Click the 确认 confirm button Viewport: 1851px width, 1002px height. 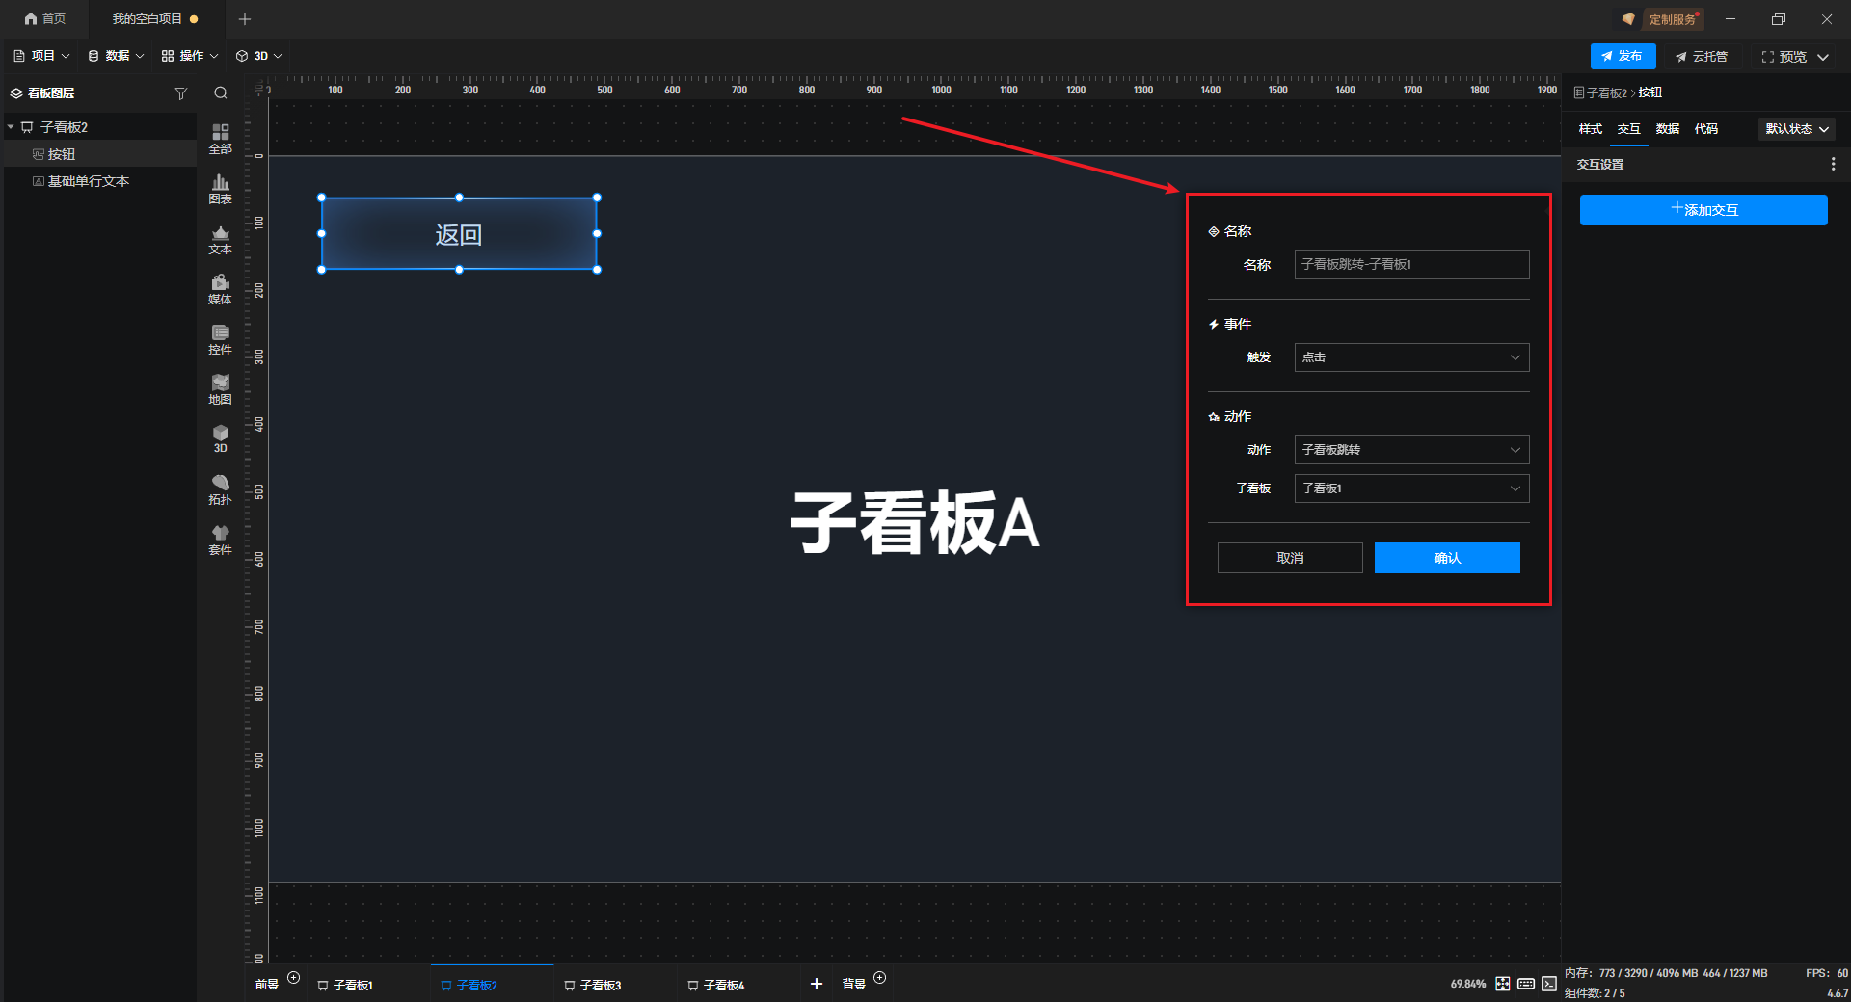click(x=1446, y=558)
